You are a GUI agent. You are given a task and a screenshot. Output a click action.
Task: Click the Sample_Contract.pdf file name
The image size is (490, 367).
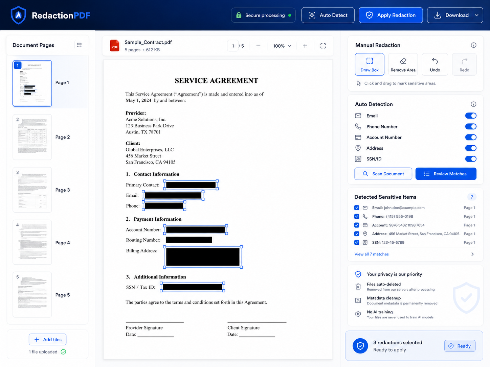click(148, 42)
